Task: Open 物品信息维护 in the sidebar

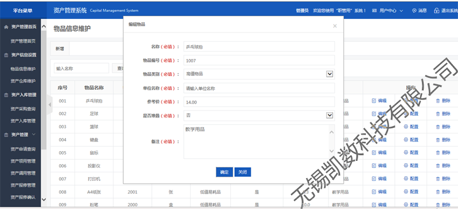Action: click(23, 69)
